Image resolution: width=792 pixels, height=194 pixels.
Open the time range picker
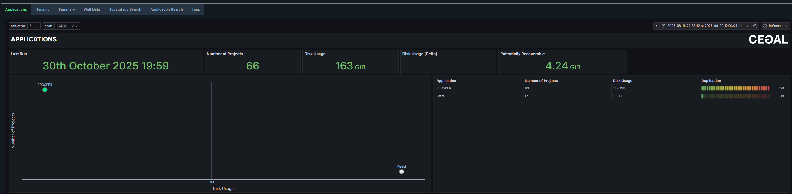coord(702,26)
